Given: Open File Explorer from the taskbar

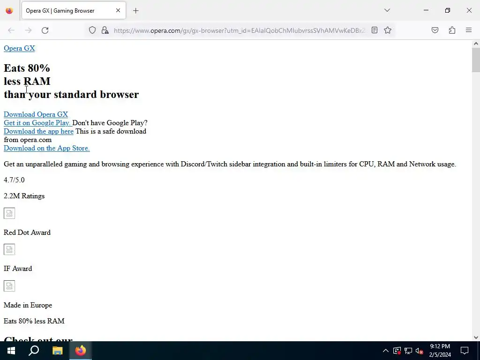Looking at the screenshot, I should [57, 351].
